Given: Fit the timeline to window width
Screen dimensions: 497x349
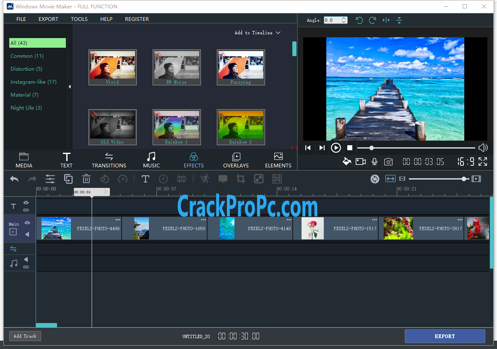Looking at the screenshot, I should click(x=390, y=179).
